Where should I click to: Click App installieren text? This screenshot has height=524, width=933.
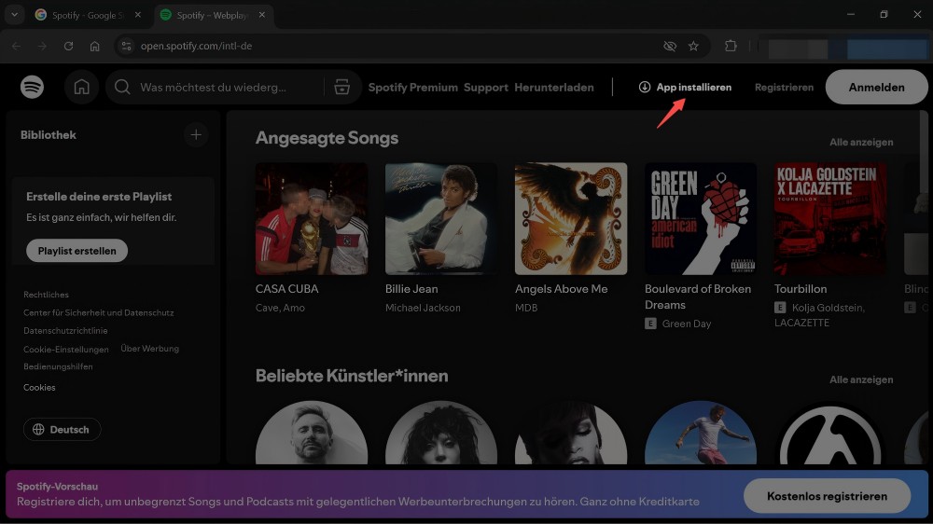click(x=694, y=88)
